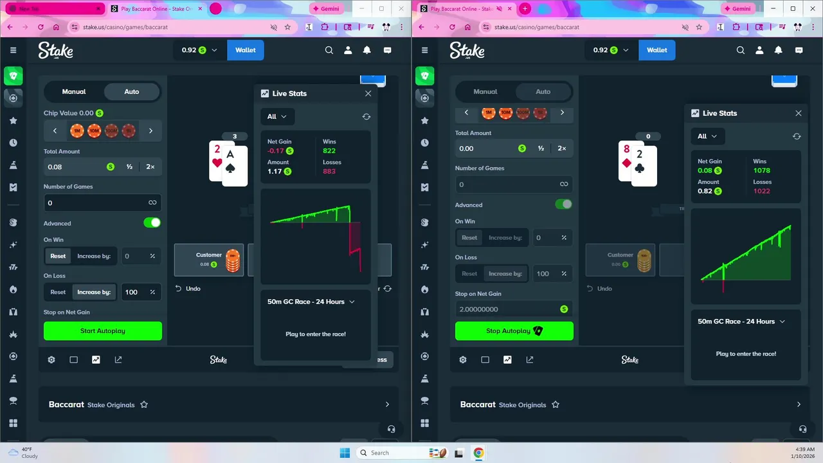Open Favourites star in left window sidebar
The image size is (823, 463).
(x=13, y=120)
